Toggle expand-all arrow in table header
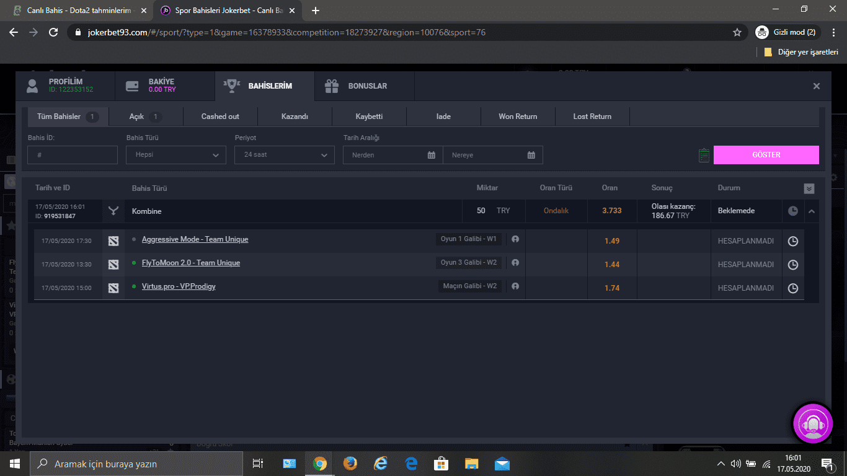Viewport: 847px width, 476px height. [x=809, y=188]
